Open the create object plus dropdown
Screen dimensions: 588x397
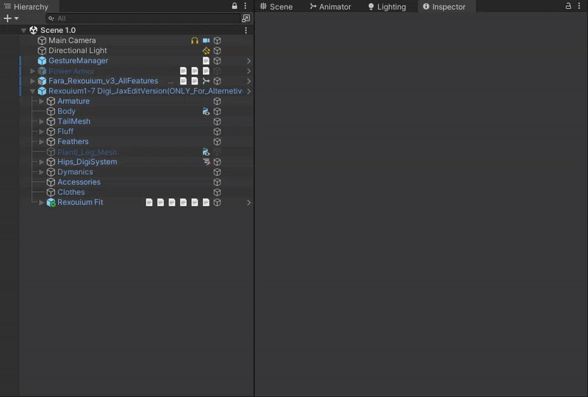[11, 18]
